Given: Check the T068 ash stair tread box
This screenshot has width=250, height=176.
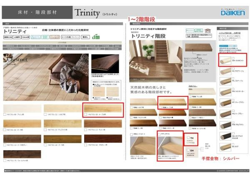Looking at the screenshot, I should (x=190, y=97).
